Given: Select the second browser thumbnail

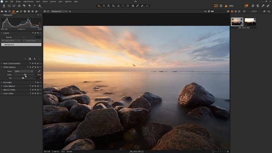Looking at the screenshot, I should (250, 22).
